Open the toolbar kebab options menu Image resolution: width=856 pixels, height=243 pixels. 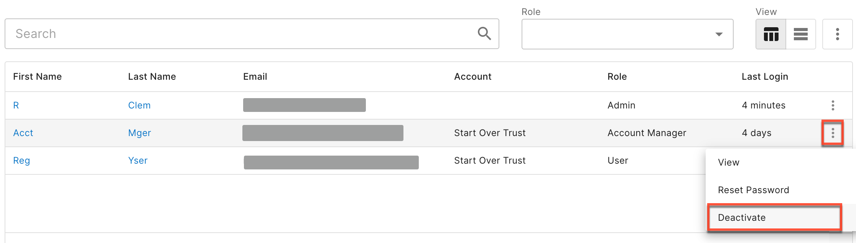[837, 34]
